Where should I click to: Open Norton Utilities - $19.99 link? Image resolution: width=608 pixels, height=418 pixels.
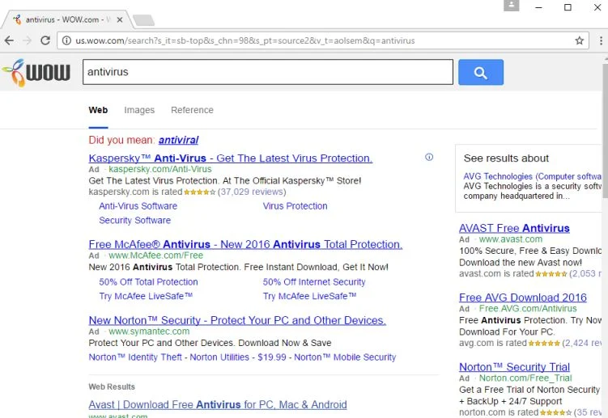tap(238, 357)
